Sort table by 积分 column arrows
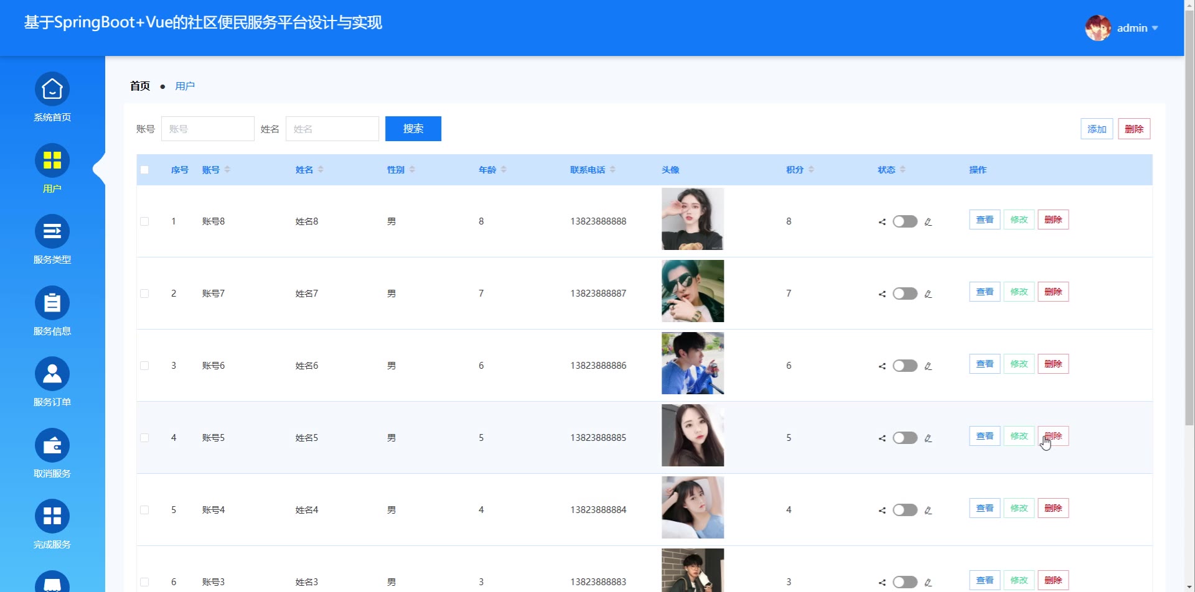Image resolution: width=1195 pixels, height=592 pixels. (x=811, y=170)
